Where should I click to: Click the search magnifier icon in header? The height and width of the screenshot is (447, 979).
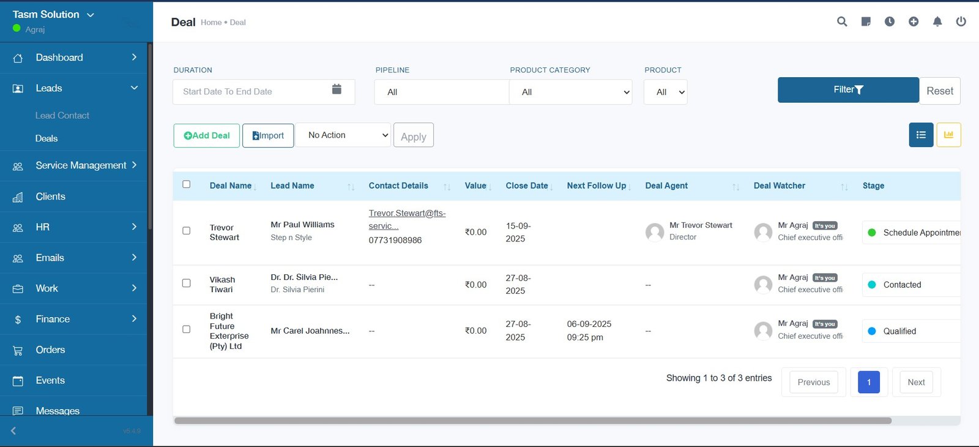(842, 21)
